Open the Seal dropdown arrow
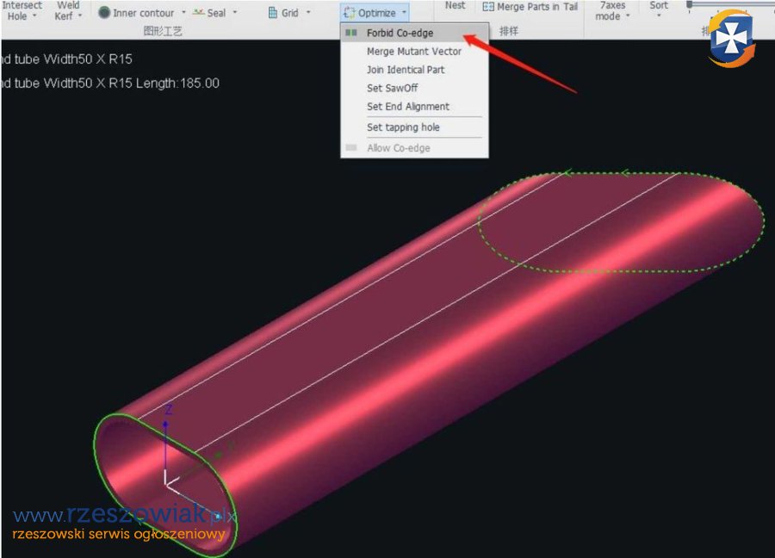Viewport: 775px width, 558px height. click(235, 12)
